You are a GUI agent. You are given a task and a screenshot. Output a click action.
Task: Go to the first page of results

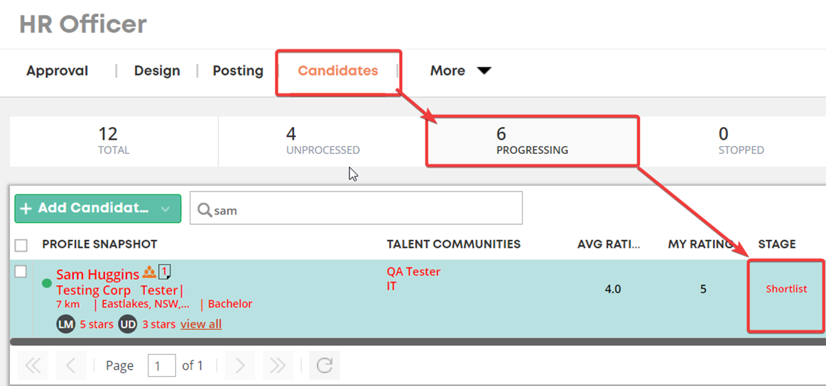tap(33, 365)
